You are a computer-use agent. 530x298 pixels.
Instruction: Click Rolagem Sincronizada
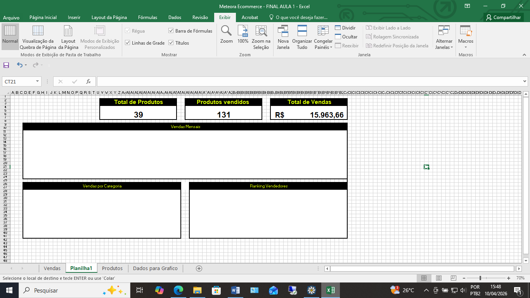(392, 37)
